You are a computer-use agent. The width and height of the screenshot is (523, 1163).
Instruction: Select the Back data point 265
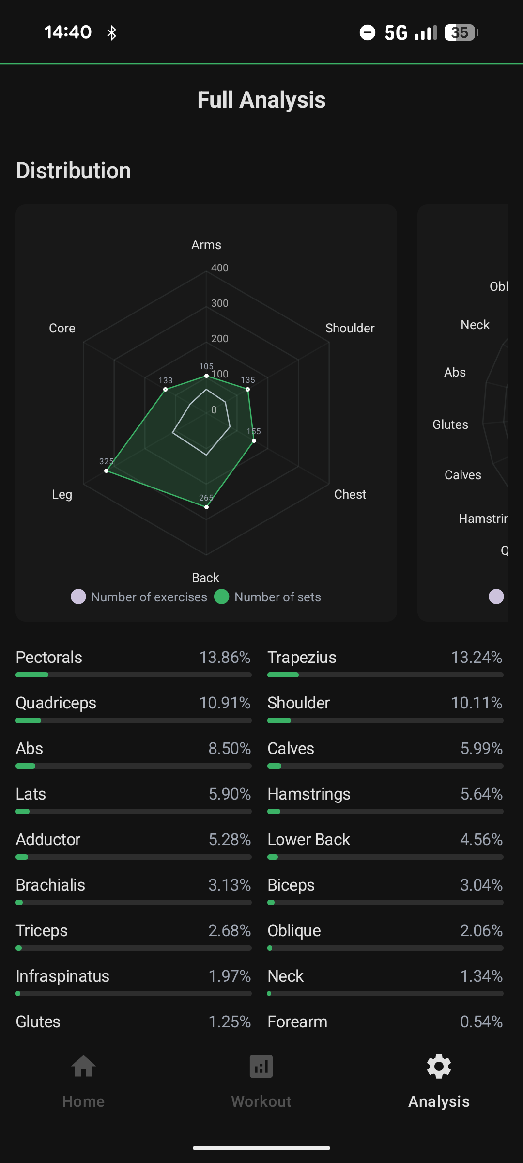(x=206, y=507)
